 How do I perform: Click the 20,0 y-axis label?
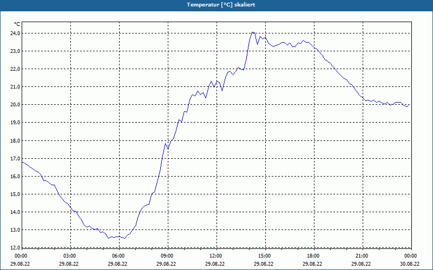(16, 105)
